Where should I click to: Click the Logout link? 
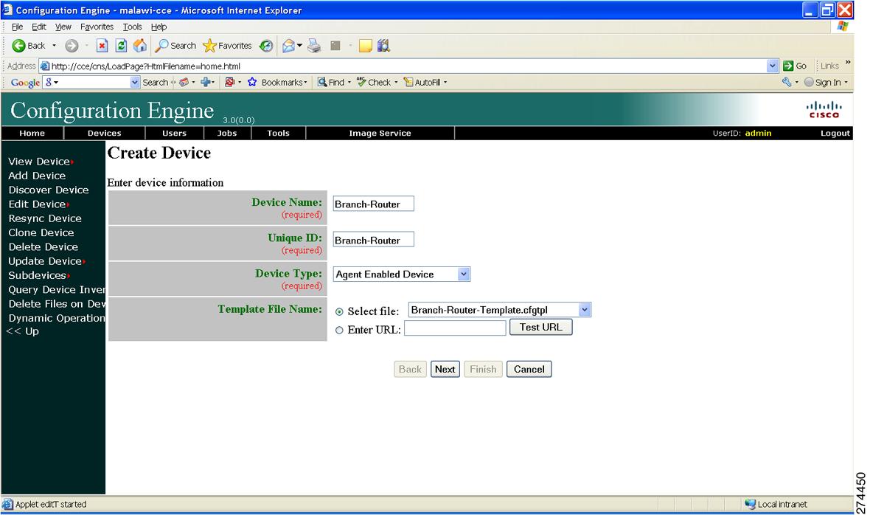point(835,134)
